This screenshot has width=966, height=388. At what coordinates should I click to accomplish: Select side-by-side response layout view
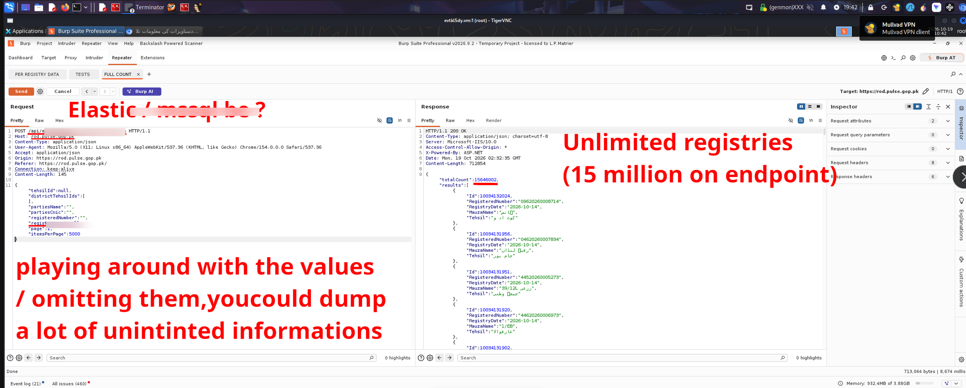click(801, 106)
